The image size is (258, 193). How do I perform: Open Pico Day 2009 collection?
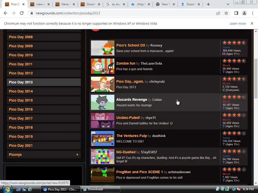44,46
